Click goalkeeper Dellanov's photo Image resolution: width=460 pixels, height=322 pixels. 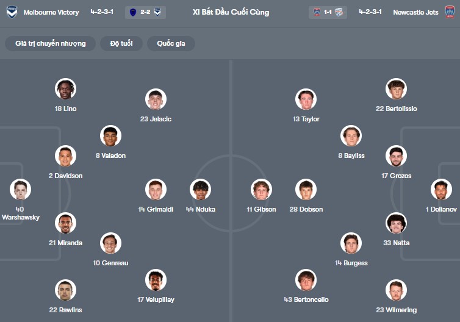pos(440,190)
